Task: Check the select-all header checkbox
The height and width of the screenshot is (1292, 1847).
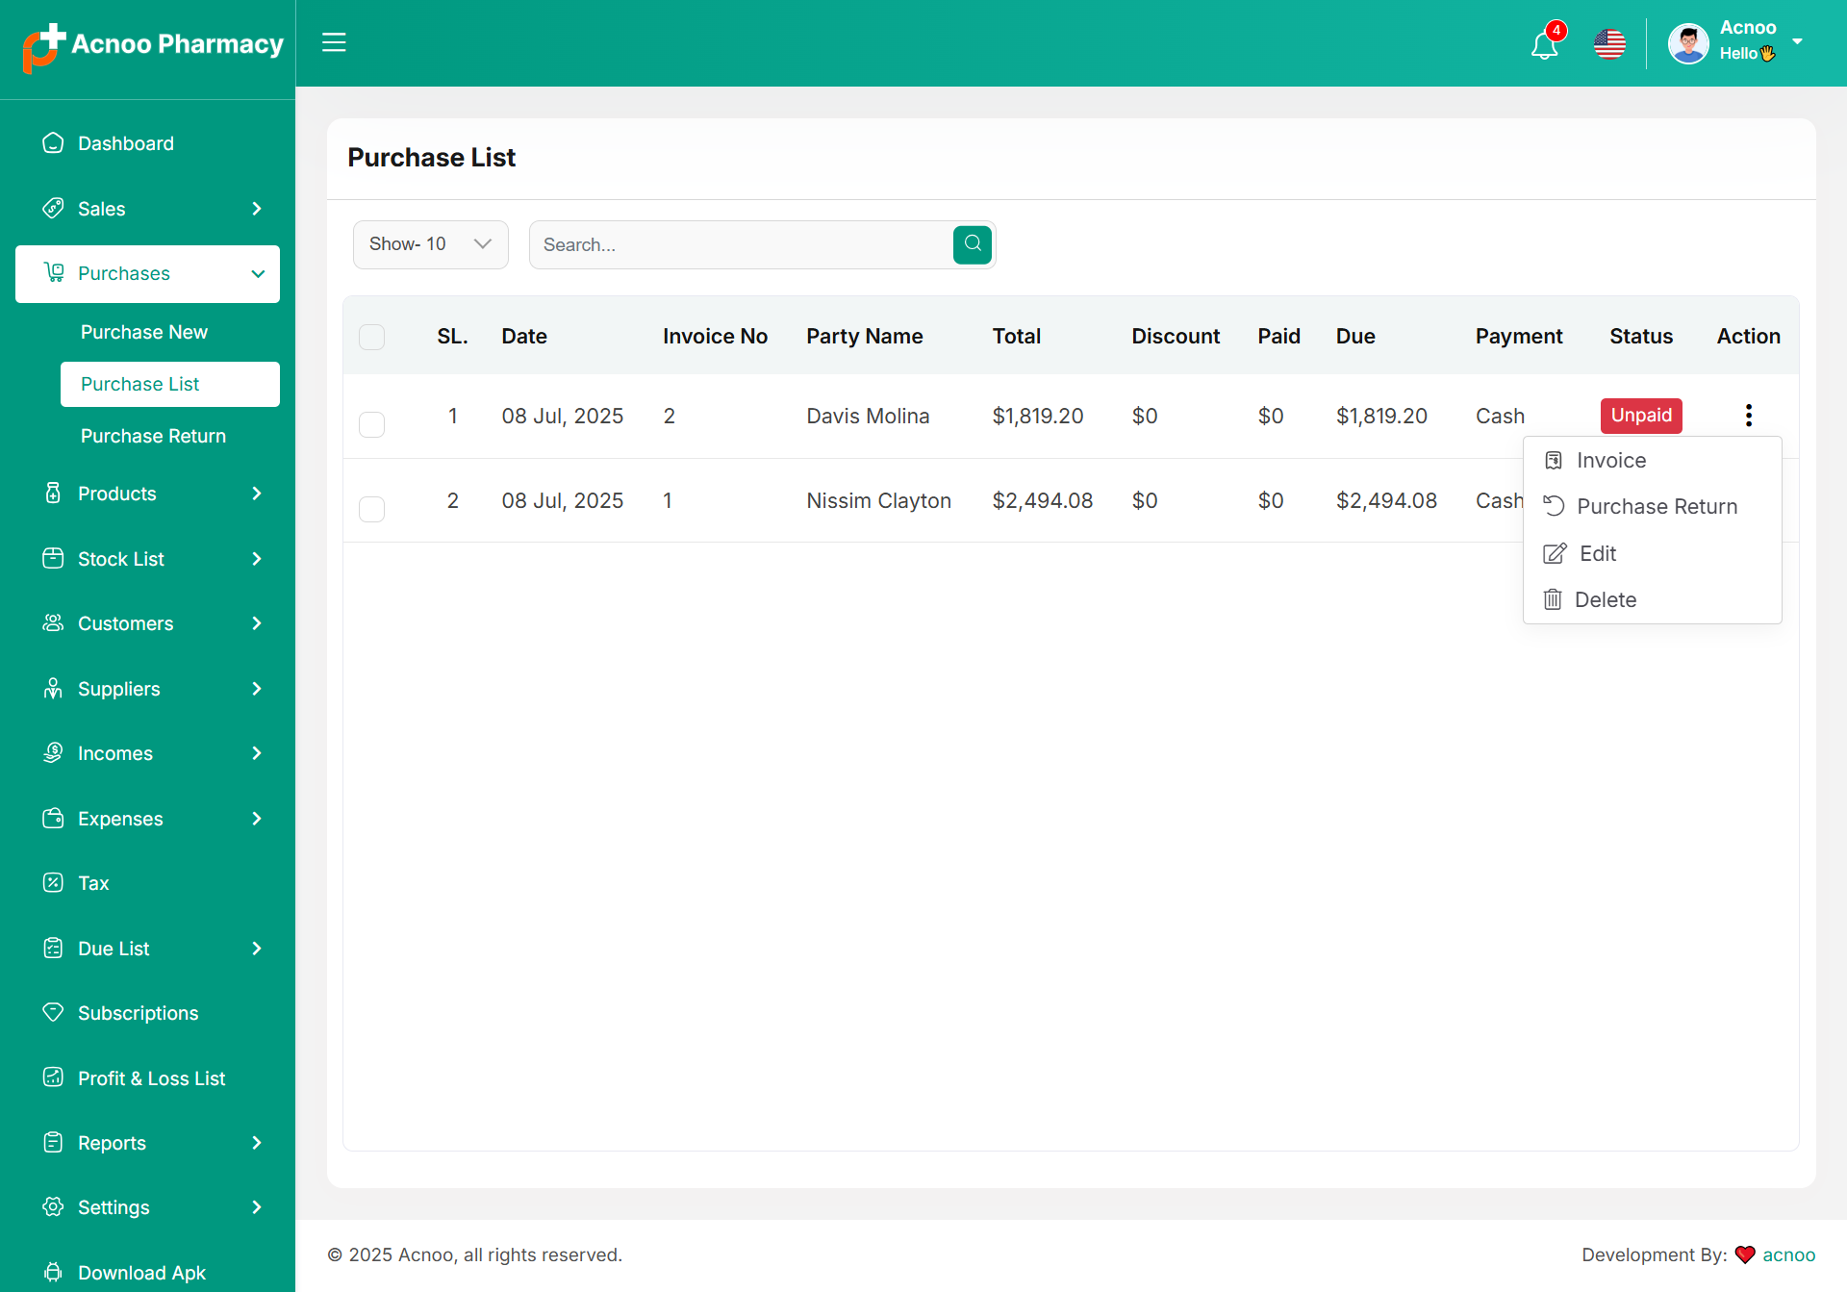Action: tap(371, 337)
